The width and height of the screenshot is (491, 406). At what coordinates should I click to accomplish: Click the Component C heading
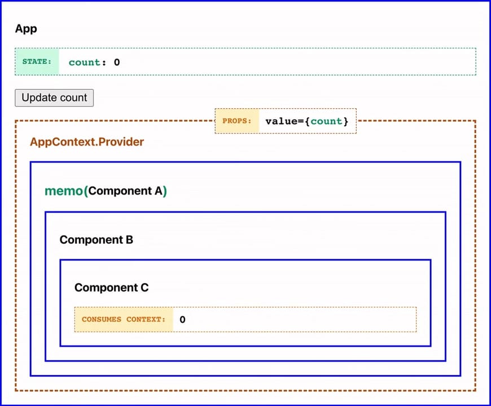point(111,288)
